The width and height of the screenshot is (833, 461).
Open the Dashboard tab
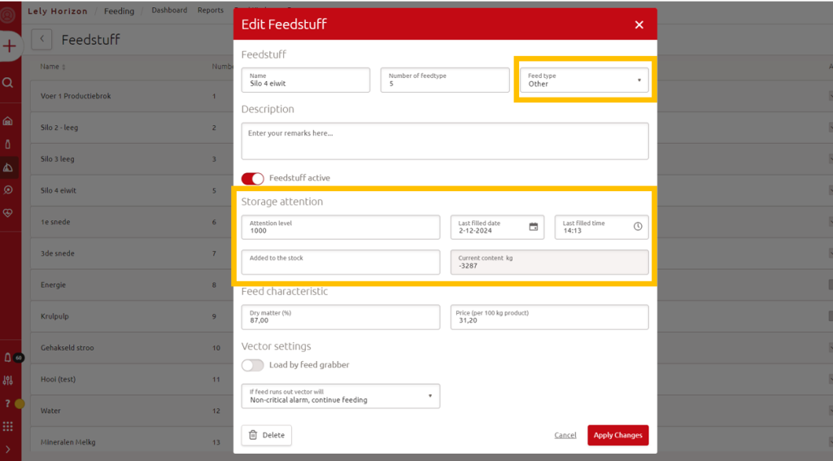pyautogui.click(x=169, y=10)
